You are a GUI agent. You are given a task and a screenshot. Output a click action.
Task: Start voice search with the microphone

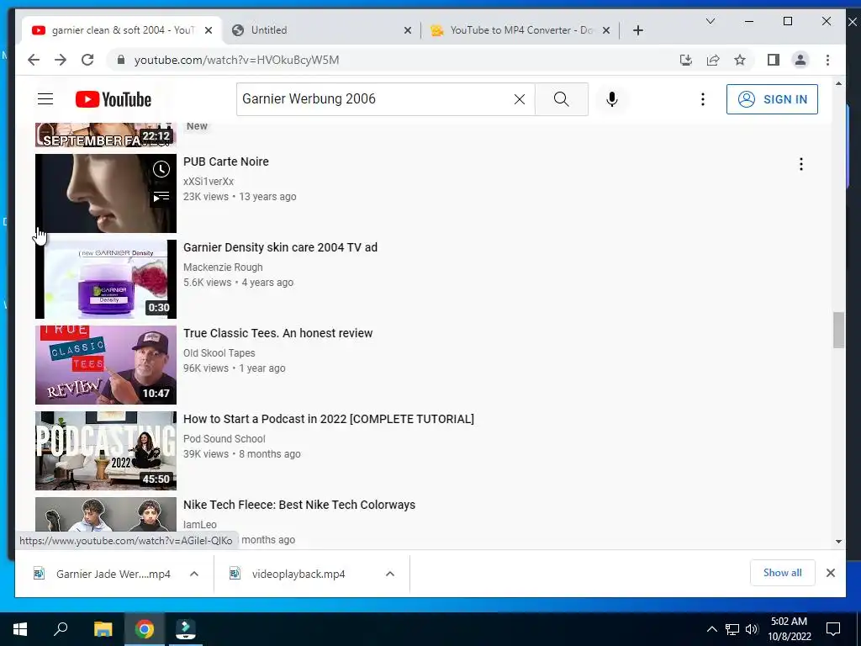612,99
